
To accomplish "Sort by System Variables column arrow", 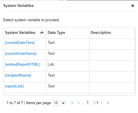I will [42, 33].
